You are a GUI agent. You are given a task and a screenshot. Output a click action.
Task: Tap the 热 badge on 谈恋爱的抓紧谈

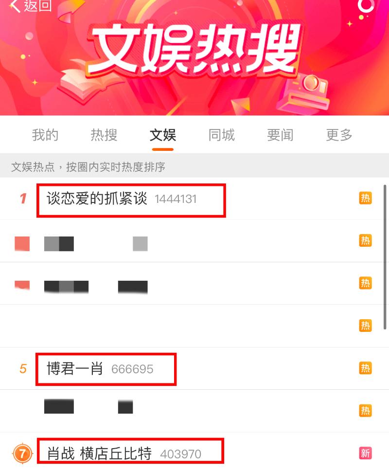[x=365, y=198]
